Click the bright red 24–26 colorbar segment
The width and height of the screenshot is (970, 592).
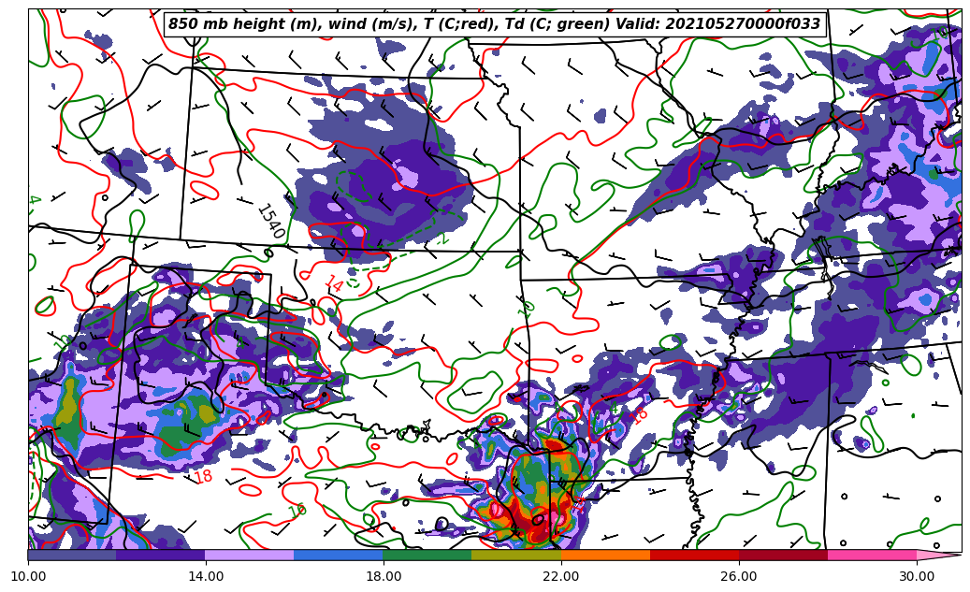[694, 555]
